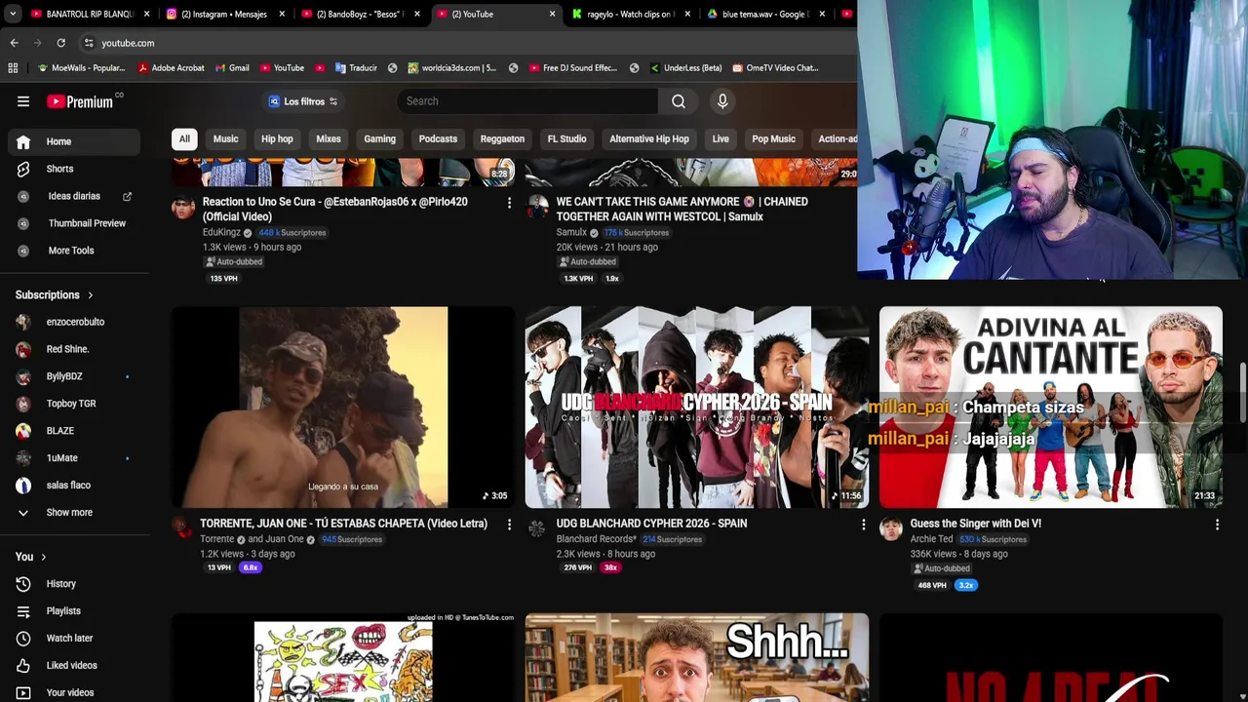The image size is (1248, 702).
Task: Open Adobe Acrobat bookmark
Action: click(172, 68)
